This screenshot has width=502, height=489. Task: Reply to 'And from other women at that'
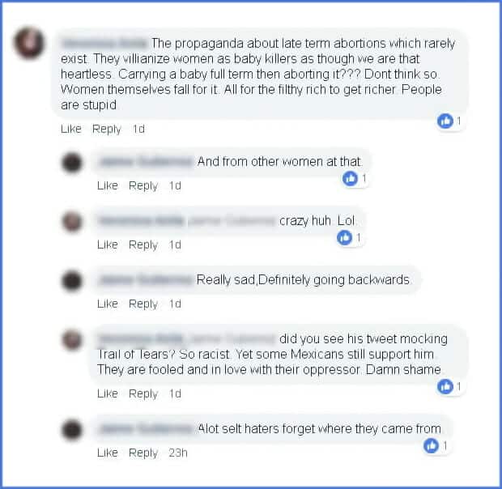[x=143, y=186]
